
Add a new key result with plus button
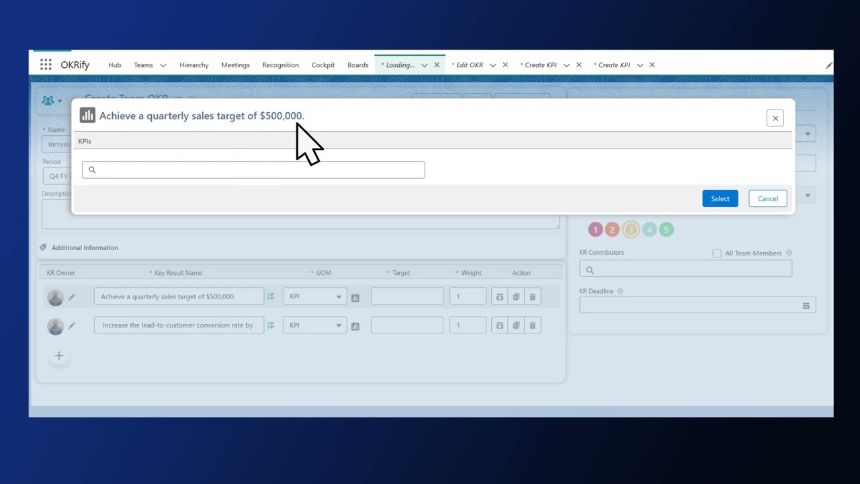click(59, 356)
